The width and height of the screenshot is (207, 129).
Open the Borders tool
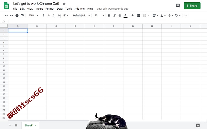138,15
